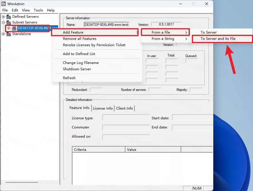Click 'Shutdown Server' menu entry
This screenshot has width=253, height=191.
(77, 69)
